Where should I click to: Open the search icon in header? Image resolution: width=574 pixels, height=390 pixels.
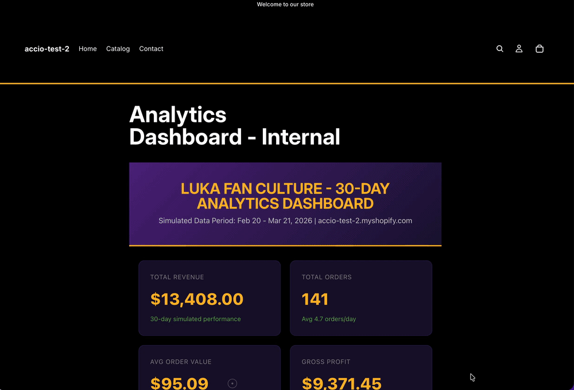(500, 49)
